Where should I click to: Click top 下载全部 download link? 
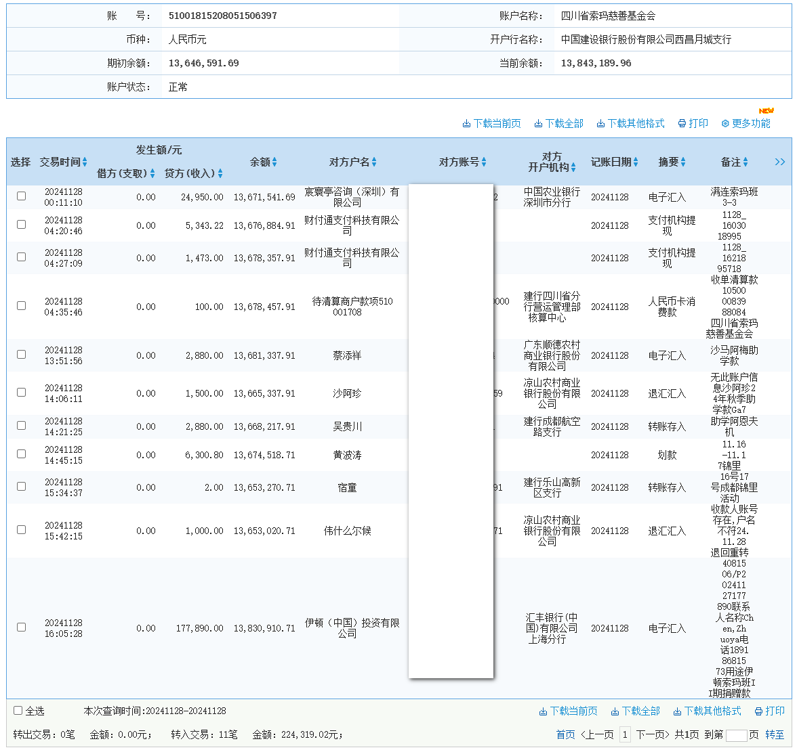tap(558, 123)
